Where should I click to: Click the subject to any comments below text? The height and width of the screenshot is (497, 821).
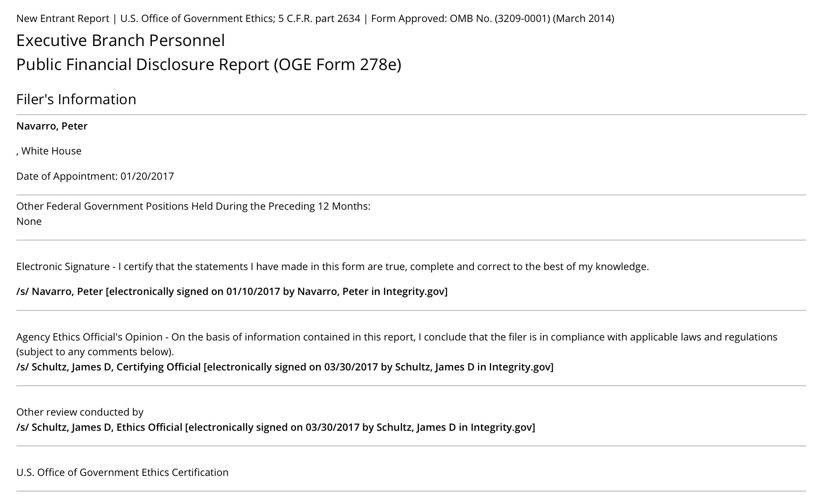pos(95,352)
